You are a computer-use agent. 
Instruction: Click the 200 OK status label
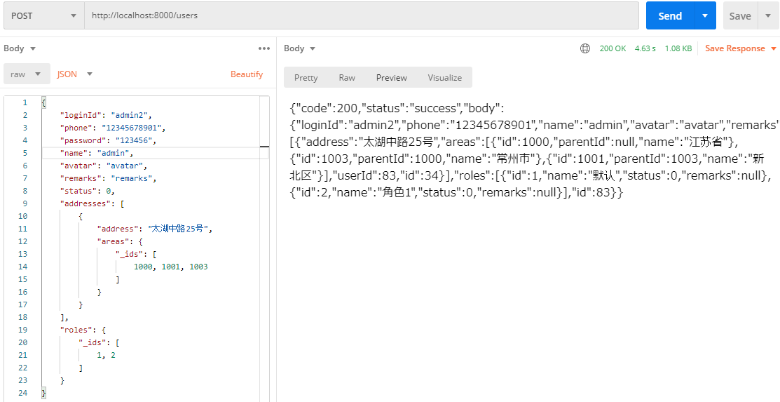click(613, 48)
